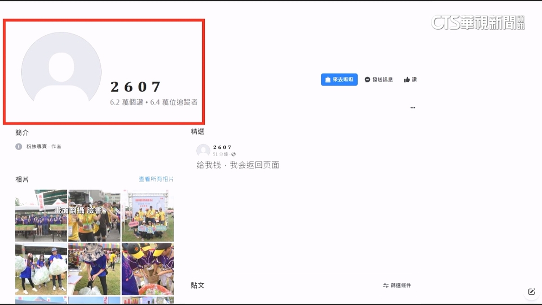542x305 pixels.
Task: Click the edit compose icon bottom corner
Action: pos(532,291)
